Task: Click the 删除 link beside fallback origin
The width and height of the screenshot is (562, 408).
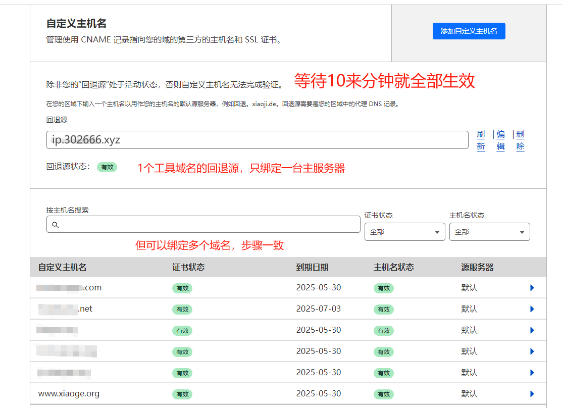Action: tap(520, 140)
